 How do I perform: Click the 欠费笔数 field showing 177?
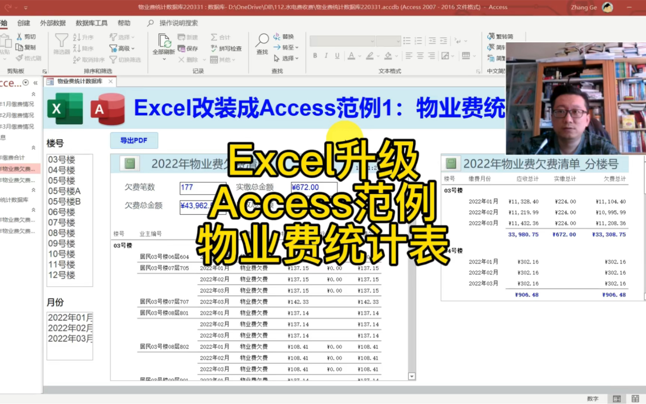[x=203, y=187]
